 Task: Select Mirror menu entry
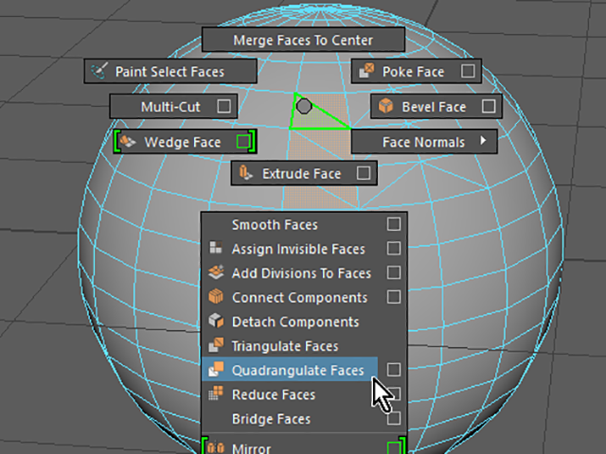tap(304, 447)
